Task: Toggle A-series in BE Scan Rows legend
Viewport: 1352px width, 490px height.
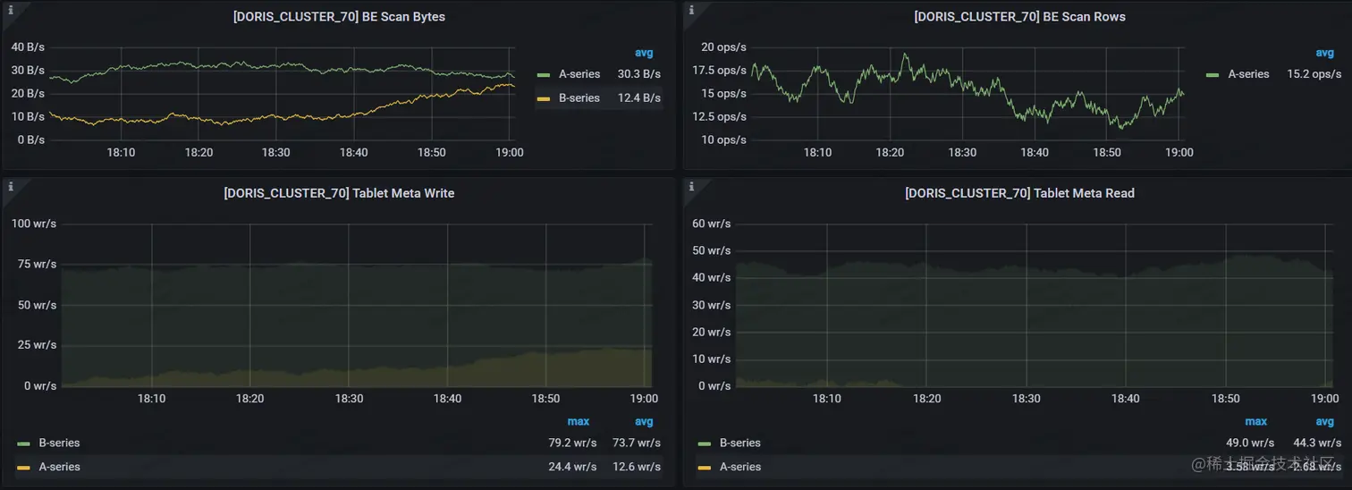Action: (x=1248, y=74)
